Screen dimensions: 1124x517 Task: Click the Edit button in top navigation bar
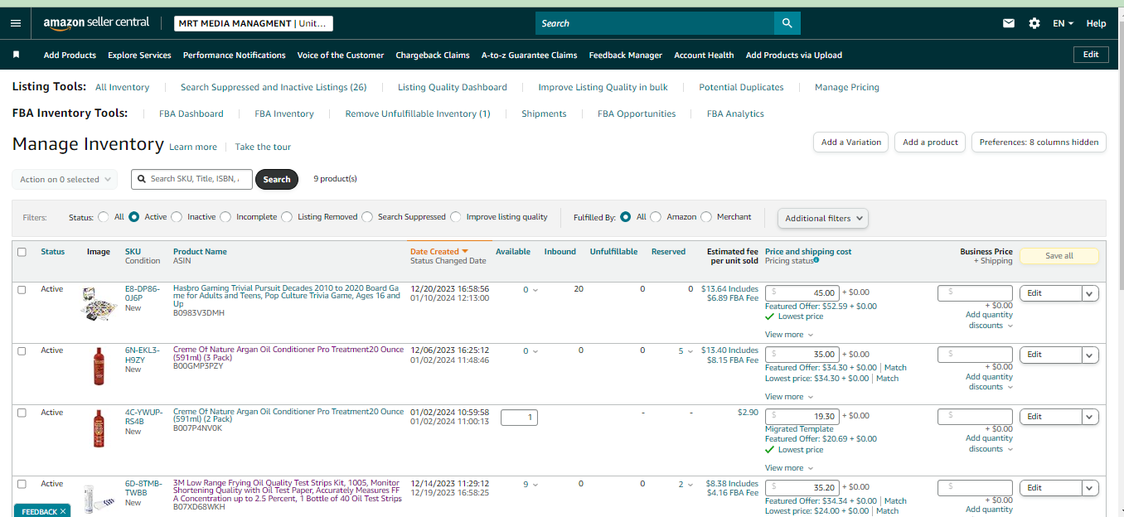[x=1091, y=54]
